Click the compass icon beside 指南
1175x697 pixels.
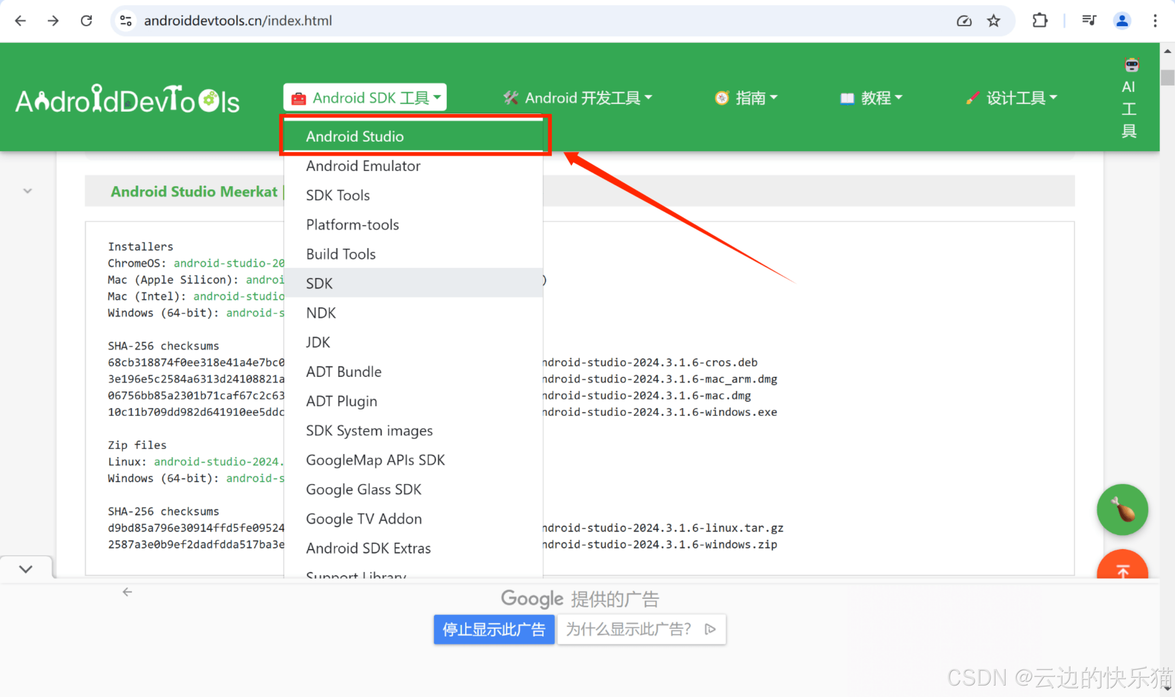click(721, 98)
